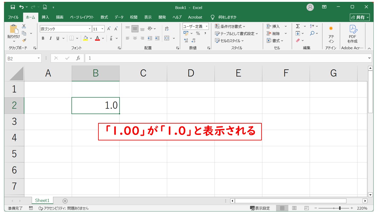Click the Decrease Decimal icon
Screen dimensions: 378x214
tap(193, 40)
